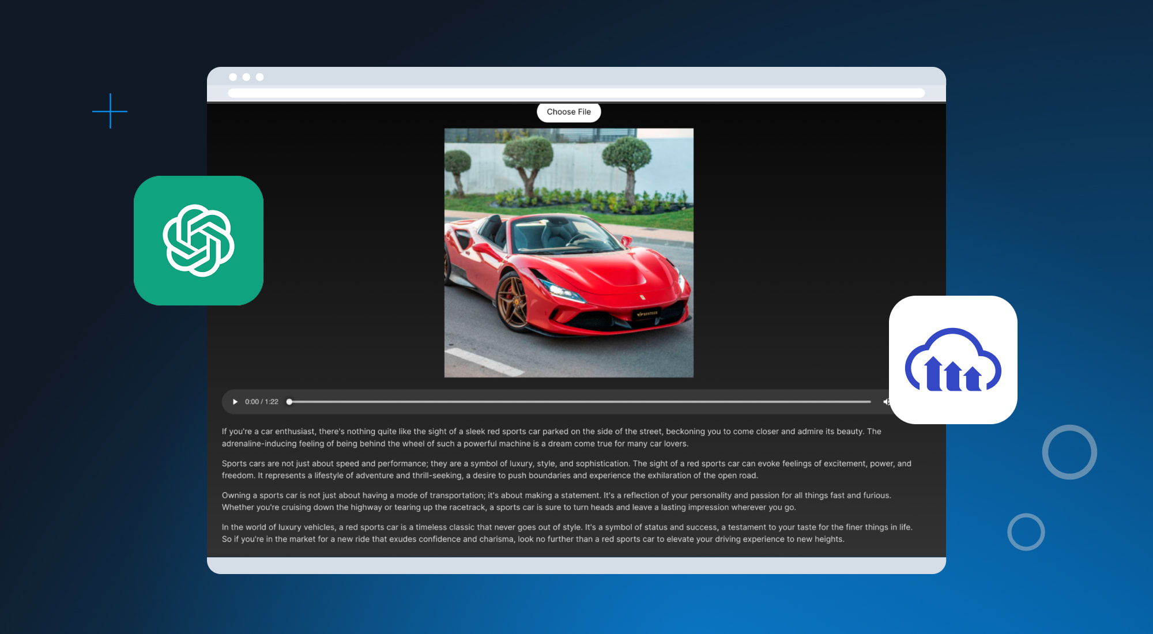This screenshot has width=1153, height=634.
Task: Click paragraph starting "In the world of luxury"
Action: tap(567, 533)
